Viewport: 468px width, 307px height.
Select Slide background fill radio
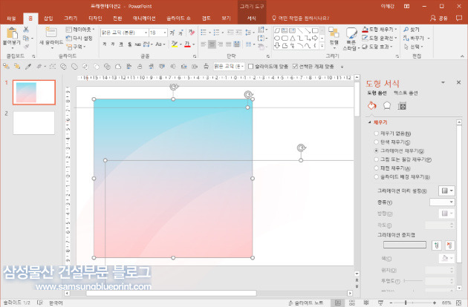click(x=376, y=176)
